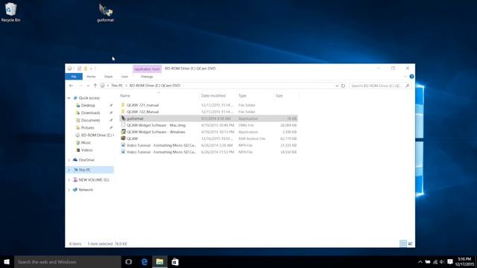Open Task View on the taskbar
Viewport: 477px width, 268px height.
click(129, 262)
